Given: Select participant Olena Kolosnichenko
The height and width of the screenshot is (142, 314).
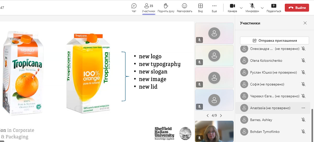Looking at the screenshot, I should tap(273, 61).
